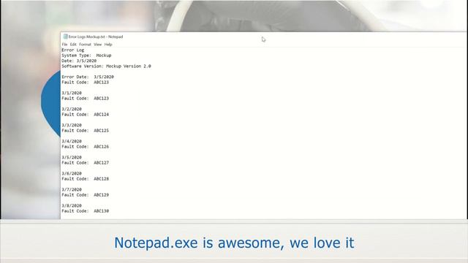Click the 'Fault Code: ABC124' line
468x263 pixels.
[85, 115]
